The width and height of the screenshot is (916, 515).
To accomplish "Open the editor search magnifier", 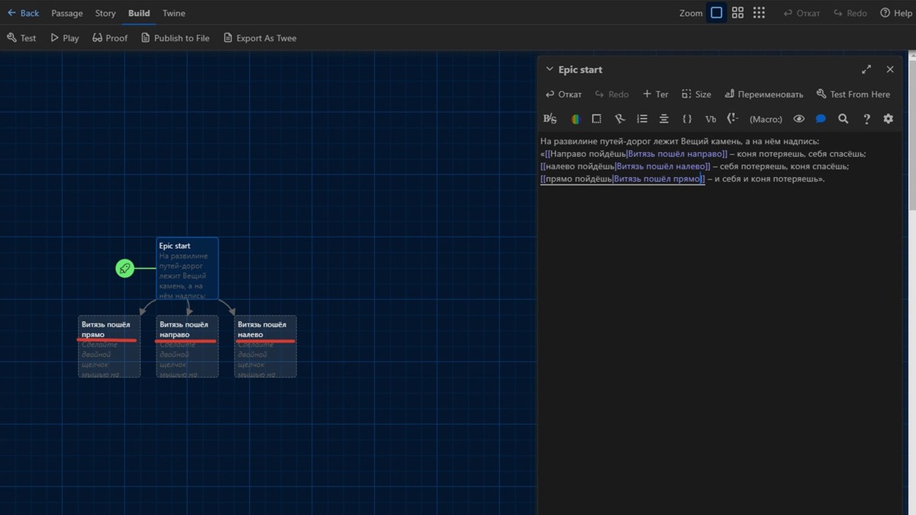I will (843, 119).
